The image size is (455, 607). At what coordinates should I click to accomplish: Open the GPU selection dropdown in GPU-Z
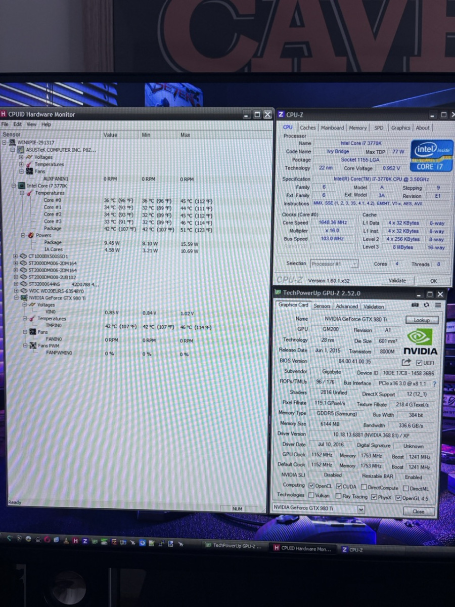tap(360, 509)
